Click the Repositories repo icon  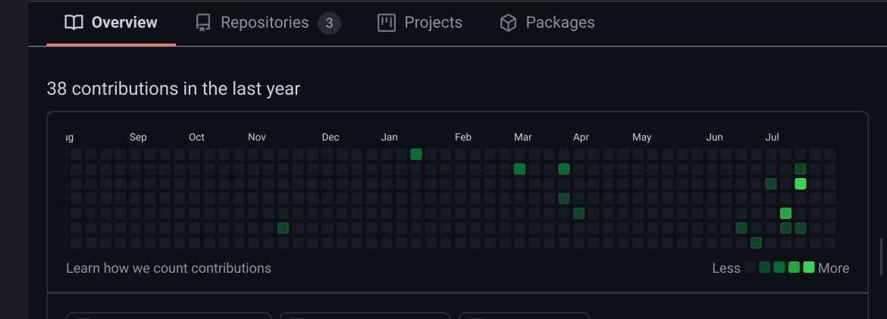tap(203, 23)
